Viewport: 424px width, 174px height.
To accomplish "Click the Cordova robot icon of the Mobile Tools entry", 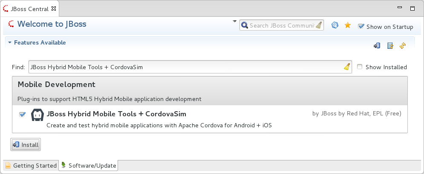I will point(37,115).
